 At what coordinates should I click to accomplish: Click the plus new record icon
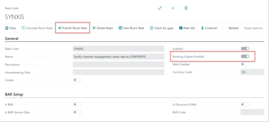tap(173, 8)
